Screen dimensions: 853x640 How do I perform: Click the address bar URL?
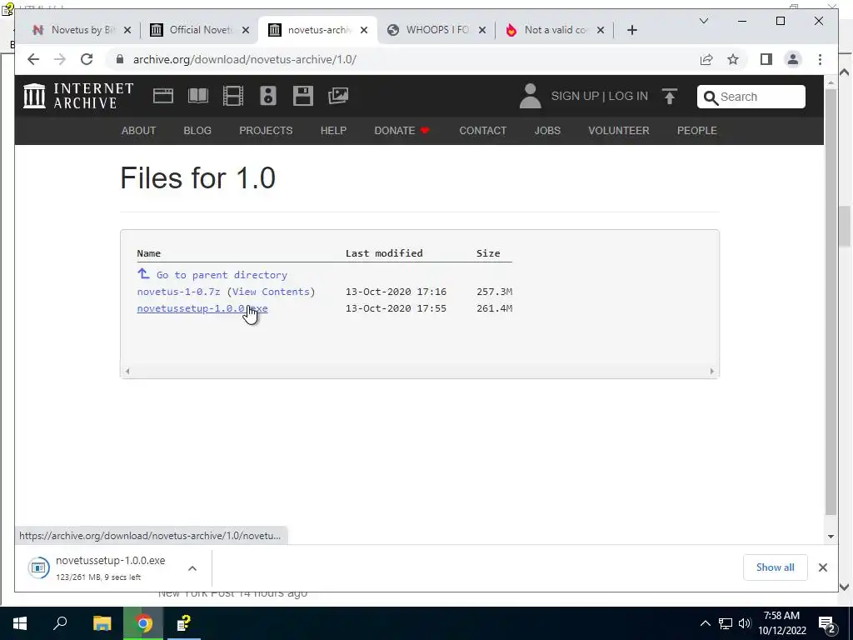(x=245, y=59)
